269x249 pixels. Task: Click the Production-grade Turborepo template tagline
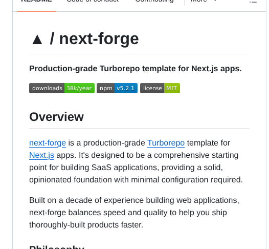point(136,69)
